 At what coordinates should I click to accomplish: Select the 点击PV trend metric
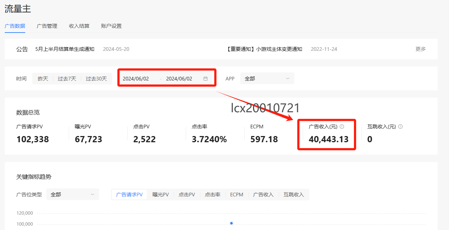(187, 195)
